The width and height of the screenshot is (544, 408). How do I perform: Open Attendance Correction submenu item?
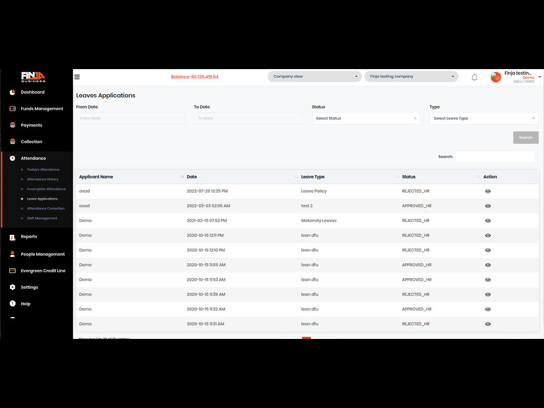[46, 208]
